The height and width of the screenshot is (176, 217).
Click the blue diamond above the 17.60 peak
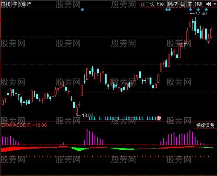coord(190,9)
